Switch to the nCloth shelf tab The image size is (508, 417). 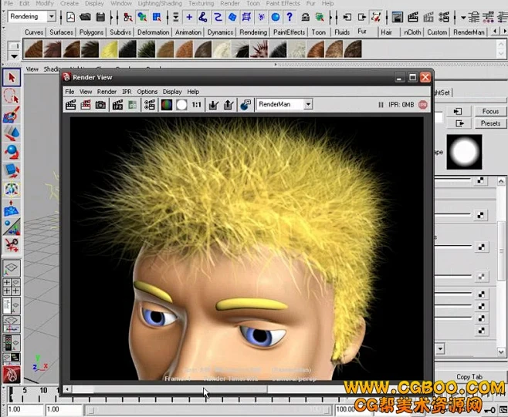click(412, 32)
